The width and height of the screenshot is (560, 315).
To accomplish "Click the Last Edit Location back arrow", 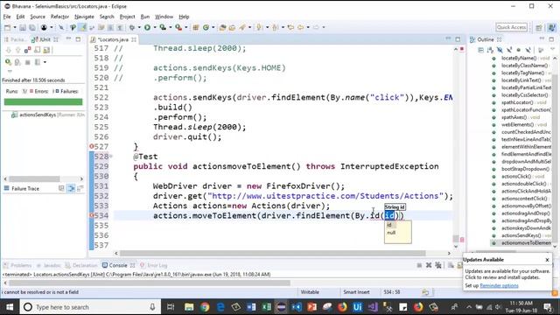I will (x=290, y=27).
